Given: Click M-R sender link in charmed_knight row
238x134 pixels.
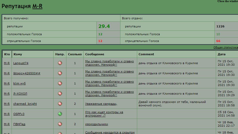Looking at the screenshot, I should [x=7, y=104].
